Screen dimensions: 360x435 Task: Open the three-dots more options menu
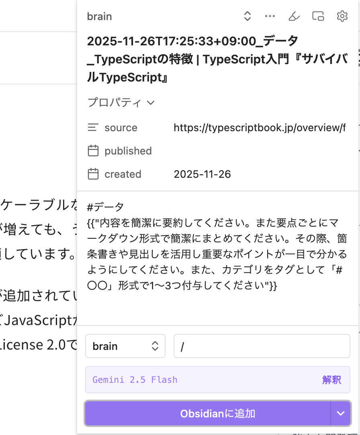click(x=270, y=16)
